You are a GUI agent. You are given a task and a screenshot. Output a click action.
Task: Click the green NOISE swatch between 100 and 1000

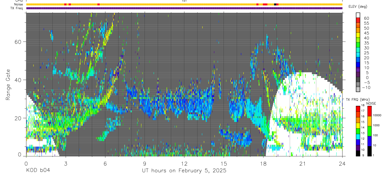pos(370,131)
